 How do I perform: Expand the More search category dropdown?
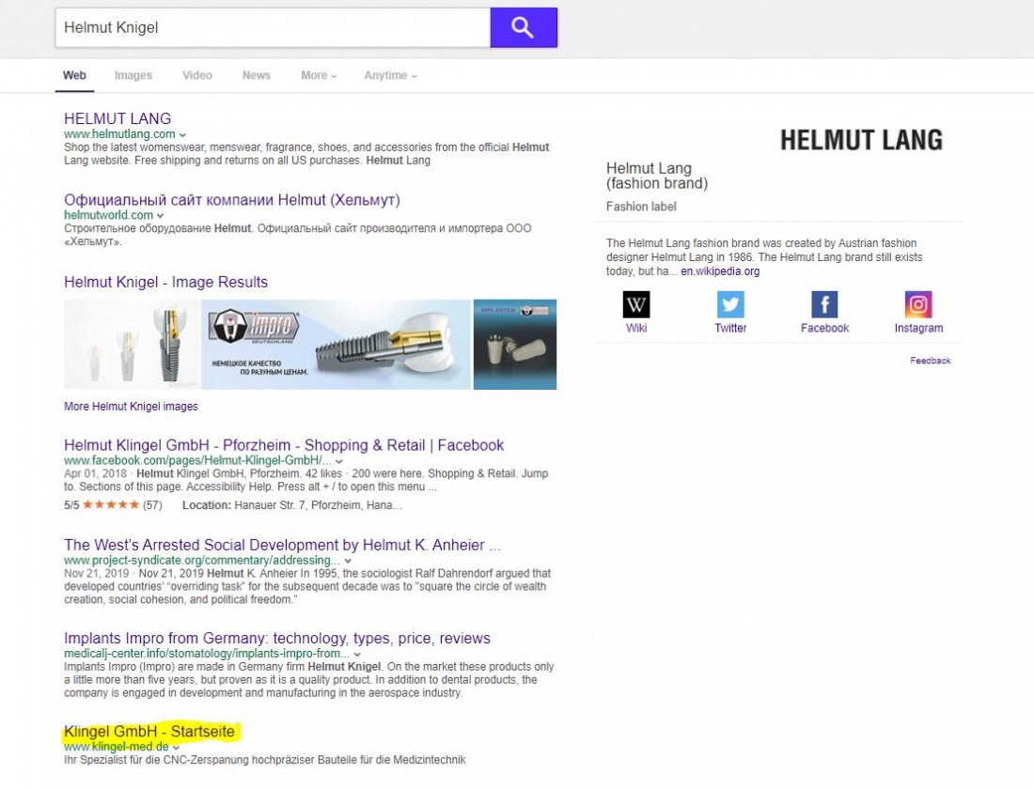pos(319,76)
